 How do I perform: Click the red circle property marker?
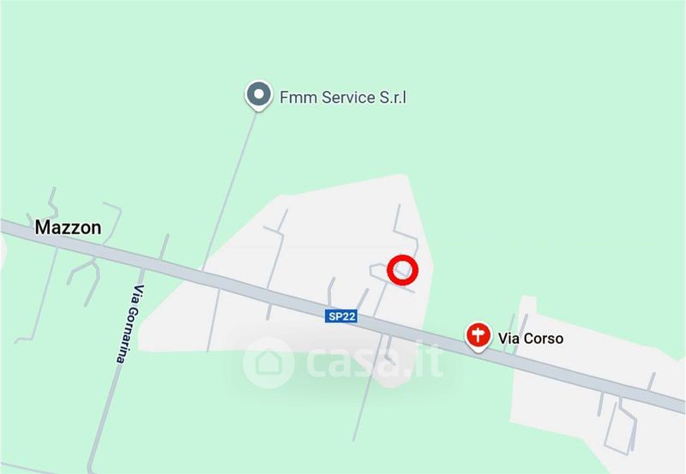(x=402, y=270)
